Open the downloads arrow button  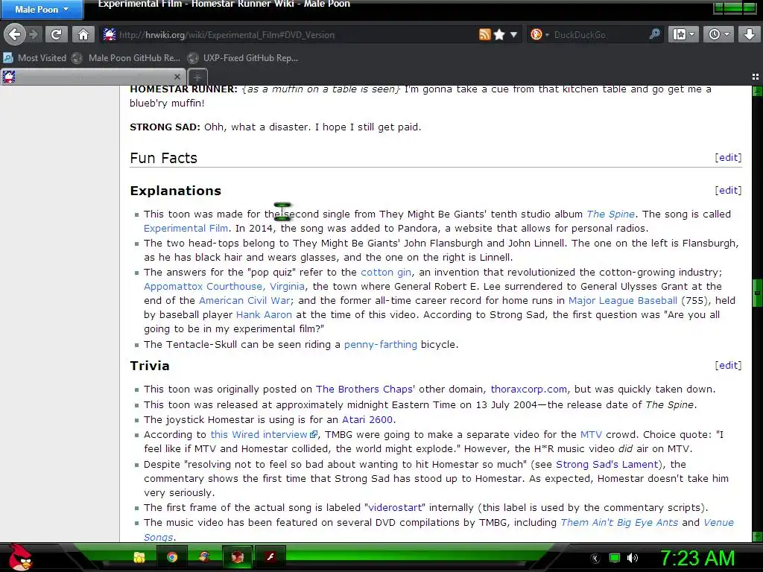[x=749, y=34]
